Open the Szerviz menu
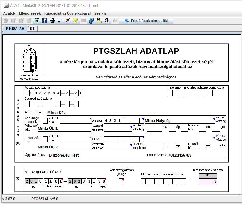The height and width of the screenshot is (204, 242). (100, 13)
